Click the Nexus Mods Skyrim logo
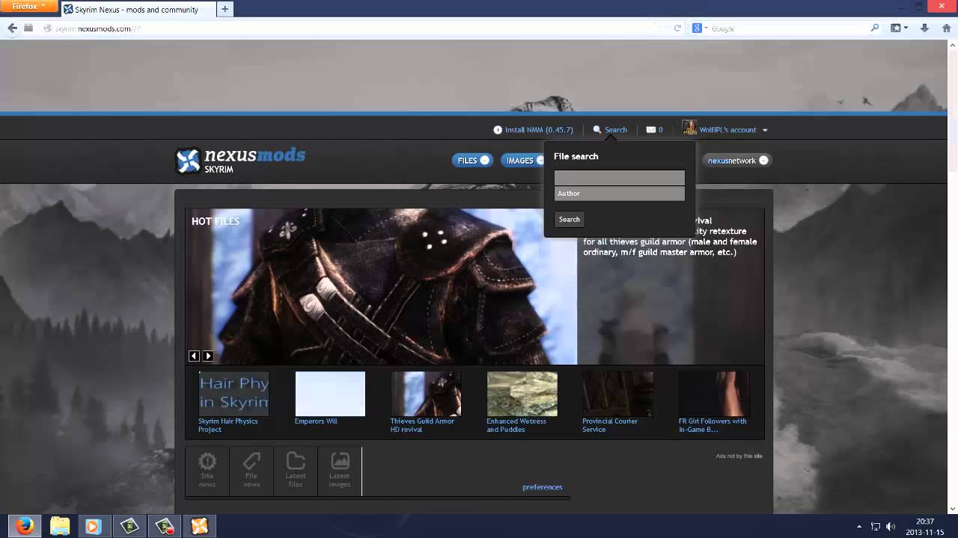Viewport: 958px width, 538px height. (x=240, y=160)
